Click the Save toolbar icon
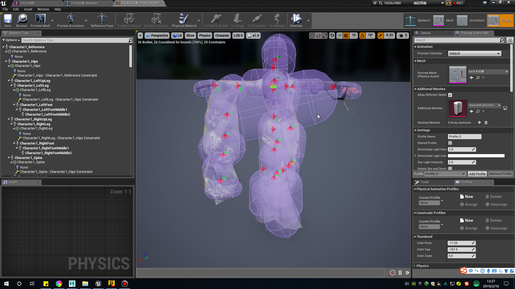 pyautogui.click(x=8, y=21)
